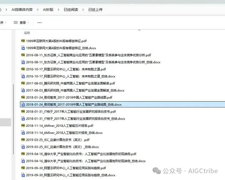Select 2016-10-17_阿里云研究中心_人工智能：未来制胜之道.pdf name
225x180 pixels.
[66, 69]
